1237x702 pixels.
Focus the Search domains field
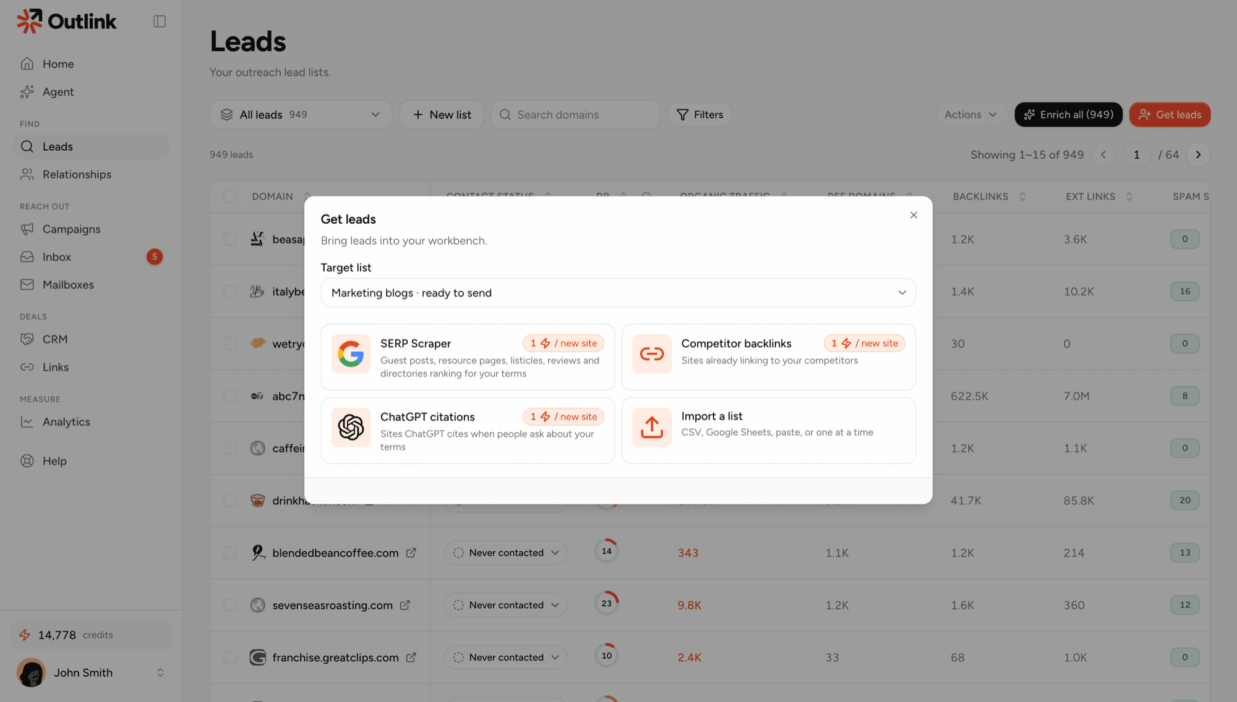point(575,114)
